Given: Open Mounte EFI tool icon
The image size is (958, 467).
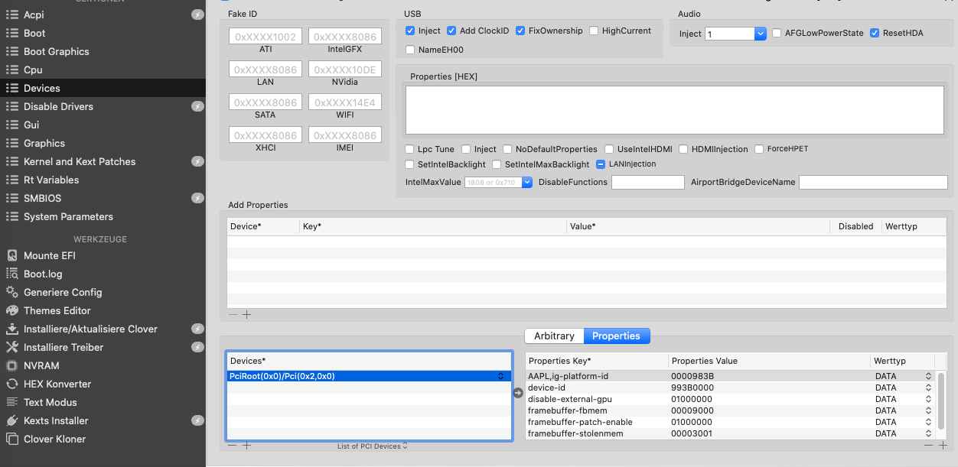Looking at the screenshot, I should coord(11,255).
